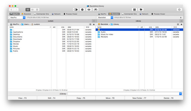Open command line history dropdown
Screen dimensions: 191x111
[180, 94]
